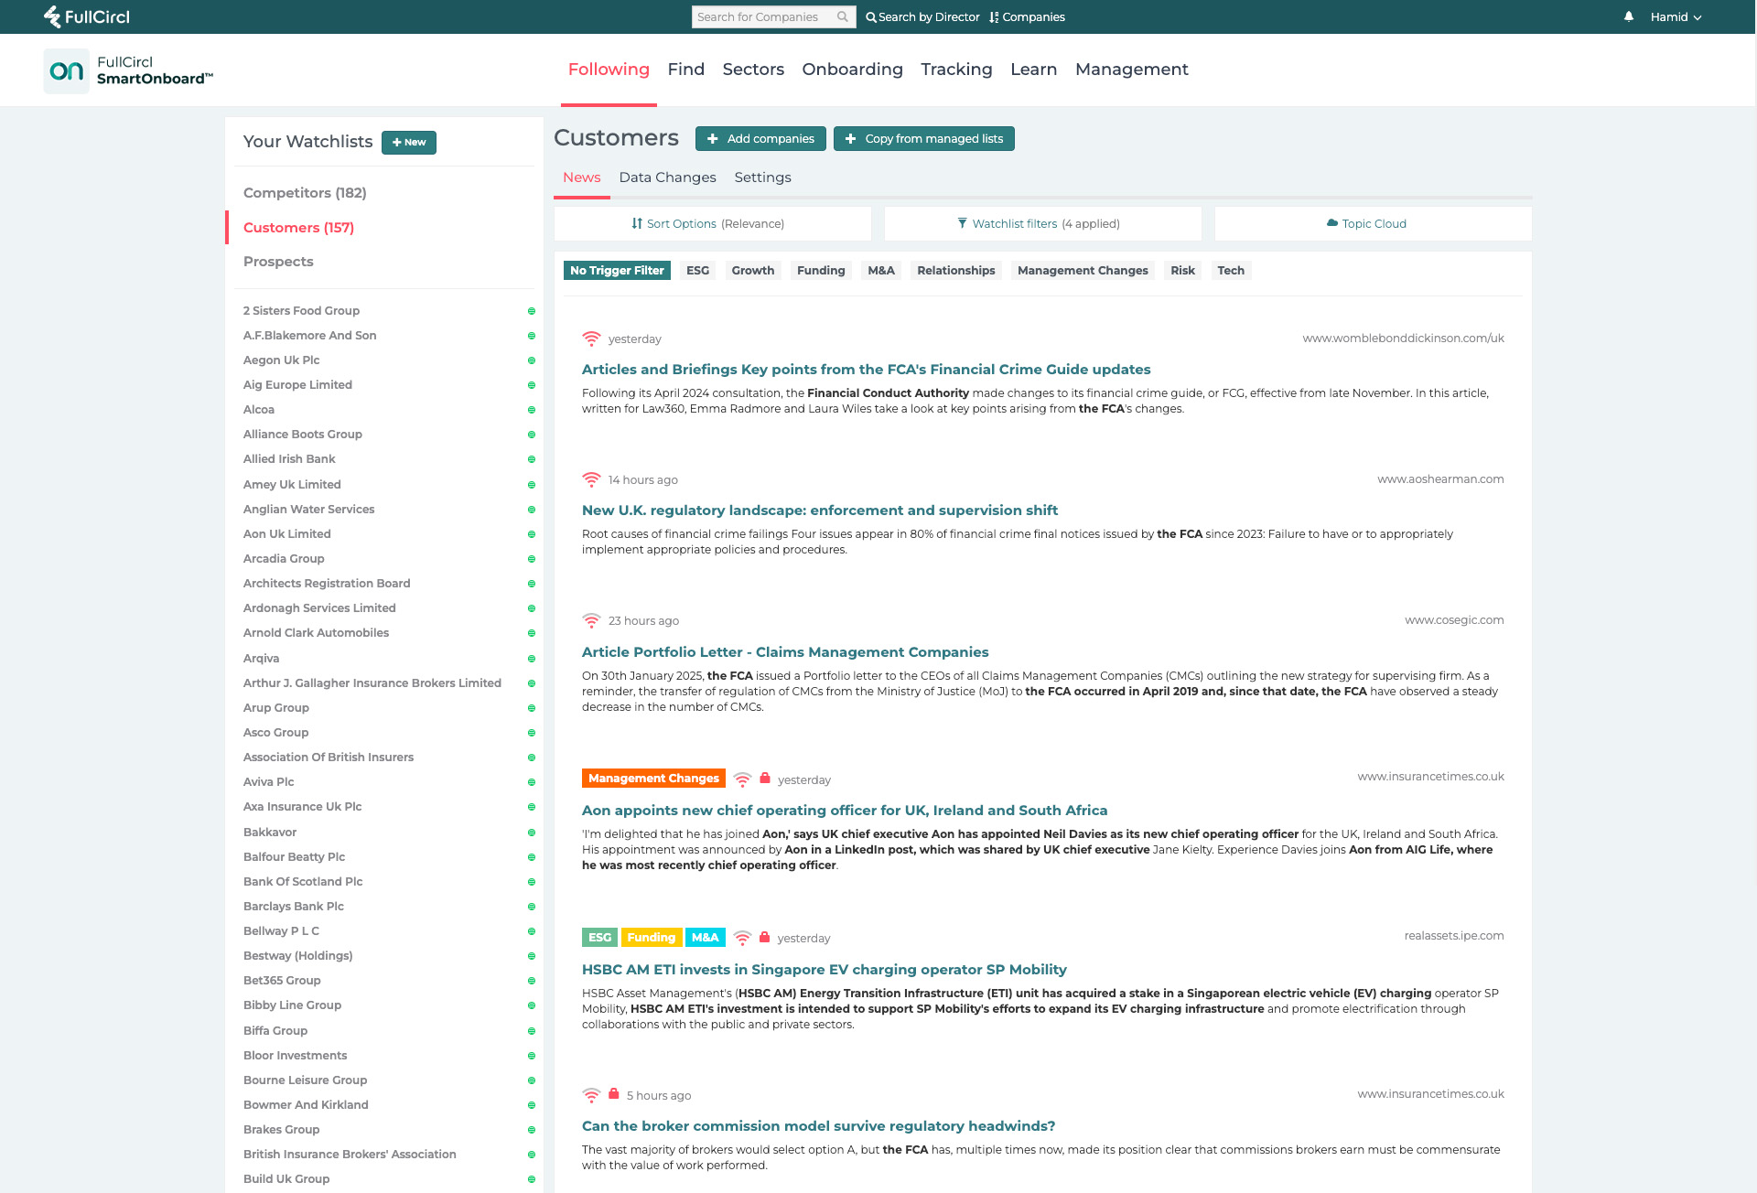The image size is (1757, 1193).
Task: Click the Add companies button
Action: point(760,138)
